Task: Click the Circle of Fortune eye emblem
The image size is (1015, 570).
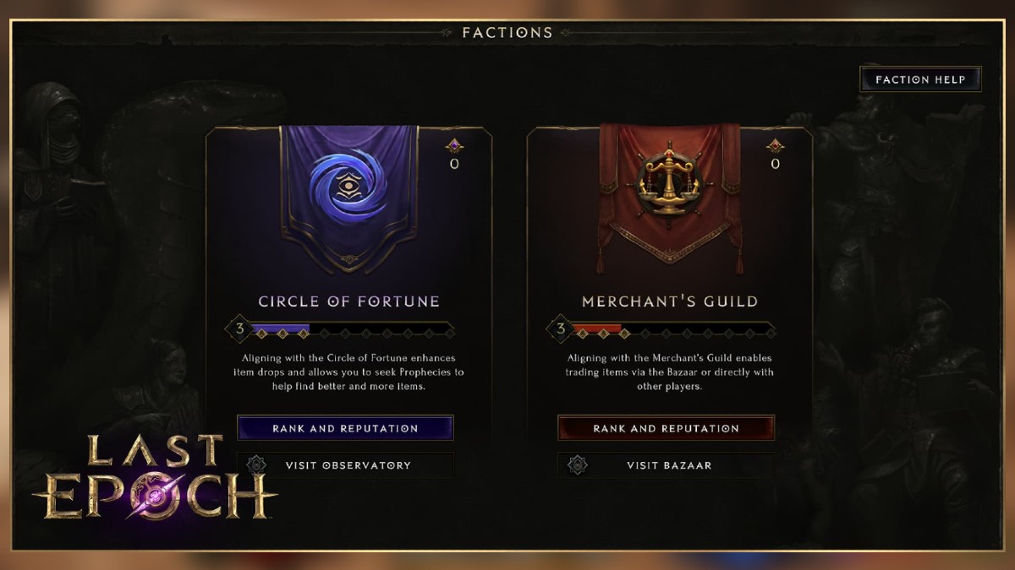Action: tap(348, 188)
